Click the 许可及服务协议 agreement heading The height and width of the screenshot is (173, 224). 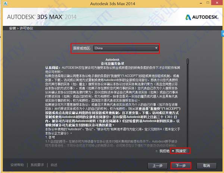coord(113,64)
